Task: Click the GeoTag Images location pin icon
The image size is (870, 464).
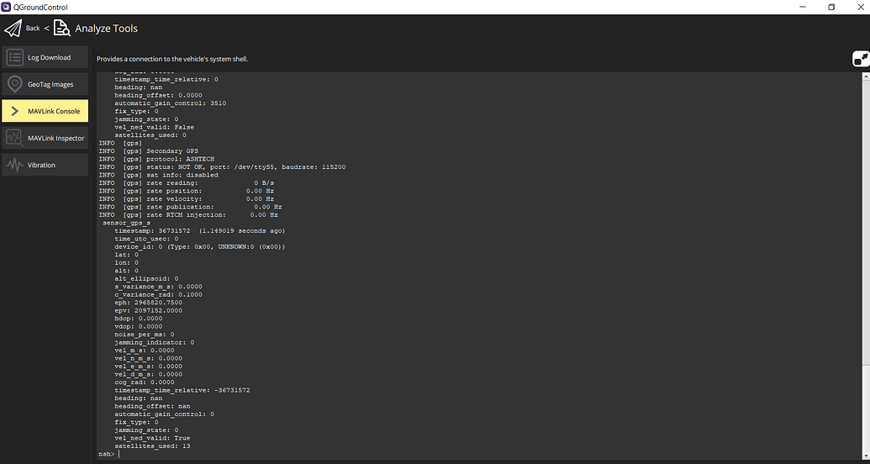Action: [x=14, y=85]
